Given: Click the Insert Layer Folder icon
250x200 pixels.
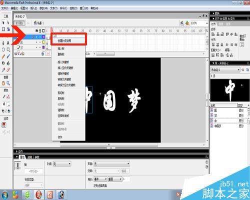Looking at the screenshot, I should (23, 53).
